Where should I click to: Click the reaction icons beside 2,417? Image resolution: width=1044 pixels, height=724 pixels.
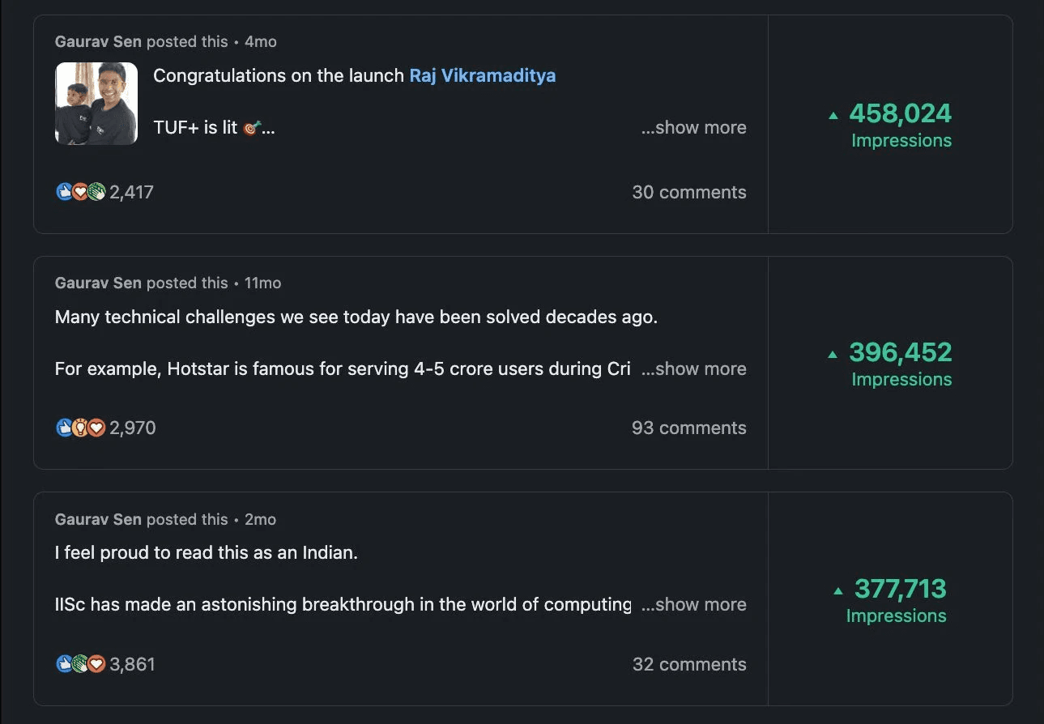(81, 192)
